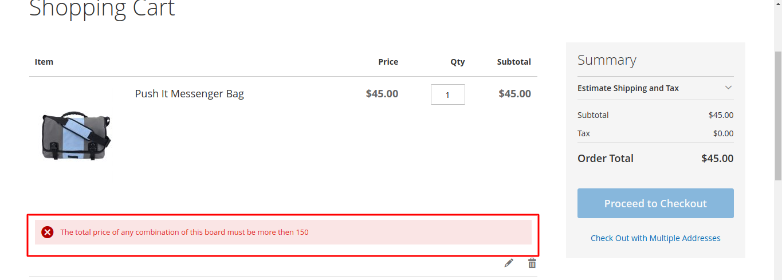Click the Price column header
The width and height of the screenshot is (782, 280).
coord(388,62)
